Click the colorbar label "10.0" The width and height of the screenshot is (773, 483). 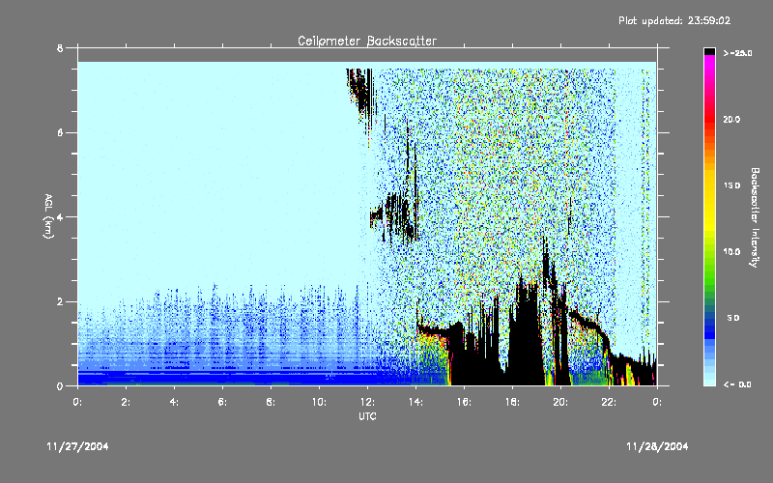coord(731,252)
